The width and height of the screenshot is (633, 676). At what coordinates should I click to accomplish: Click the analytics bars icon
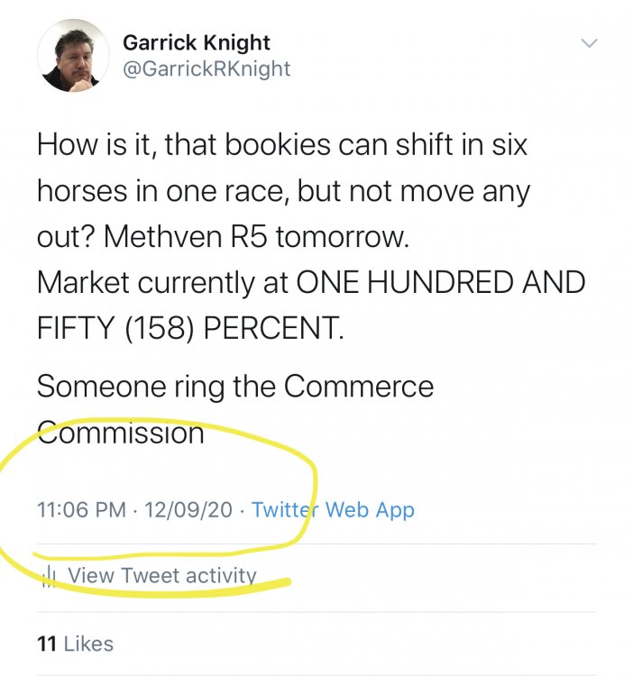coord(51,575)
